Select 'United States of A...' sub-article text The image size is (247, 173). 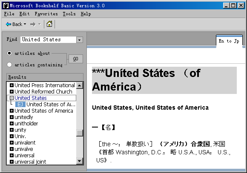coord(51,105)
